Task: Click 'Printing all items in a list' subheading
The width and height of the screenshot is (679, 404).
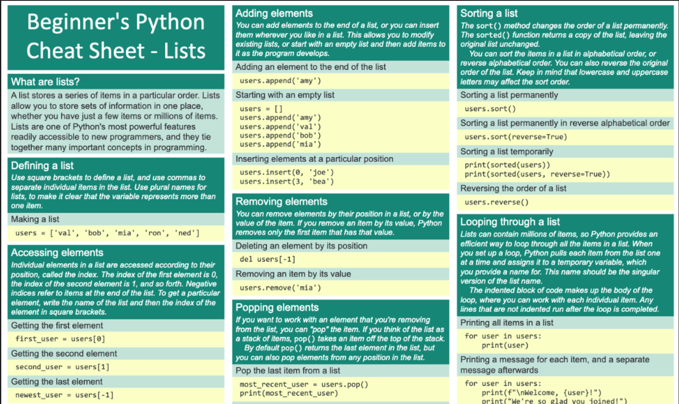Action: tap(507, 323)
